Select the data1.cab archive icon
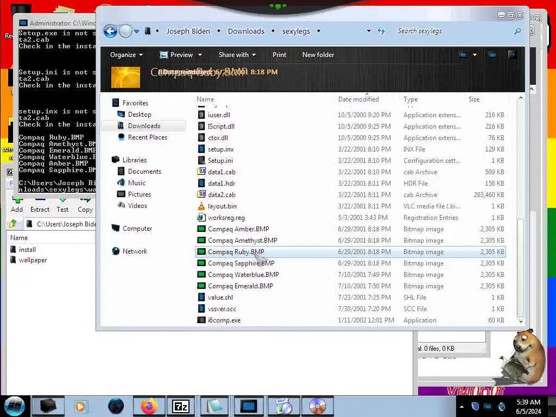The width and height of the screenshot is (556, 417). (x=201, y=172)
